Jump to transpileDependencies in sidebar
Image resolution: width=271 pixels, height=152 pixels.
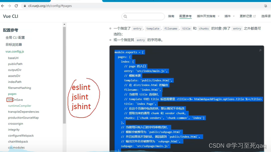[24, 112]
